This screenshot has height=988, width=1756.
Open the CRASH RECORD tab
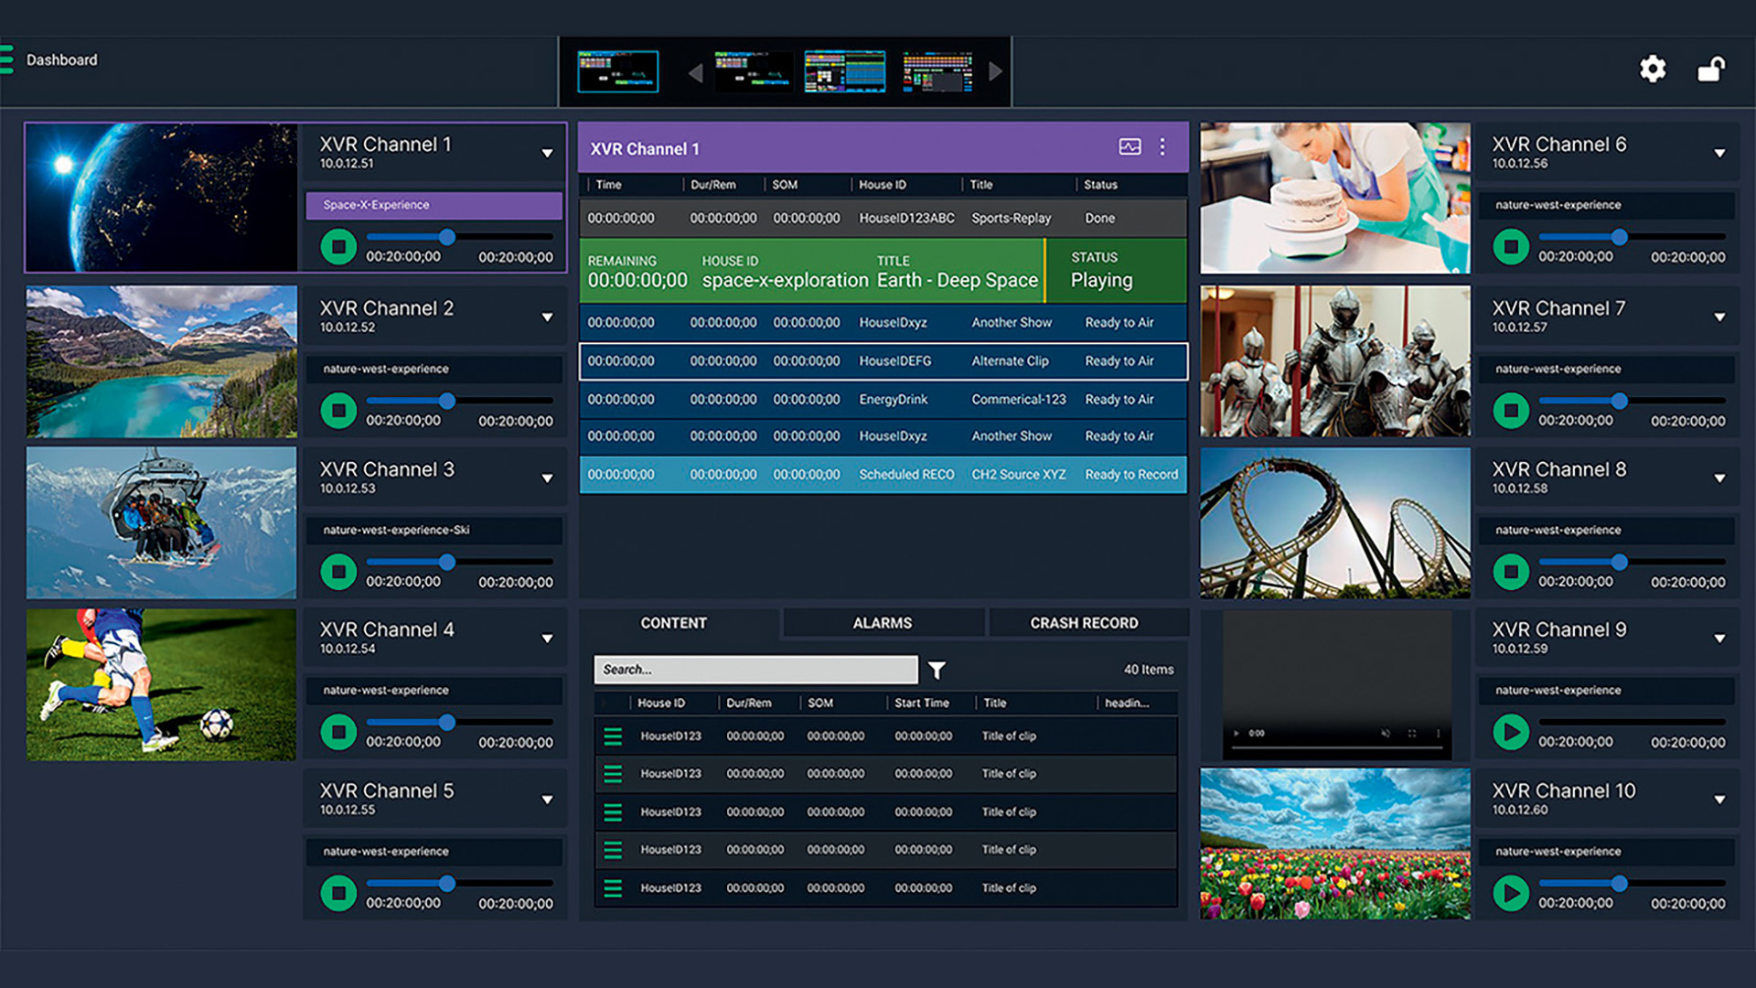pos(1084,623)
